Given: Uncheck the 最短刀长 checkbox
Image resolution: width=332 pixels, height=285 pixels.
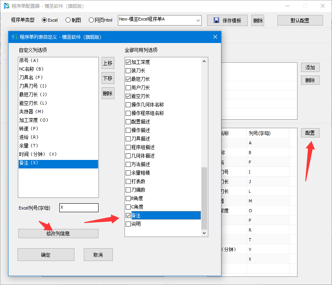Looking at the screenshot, I should click(128, 79).
